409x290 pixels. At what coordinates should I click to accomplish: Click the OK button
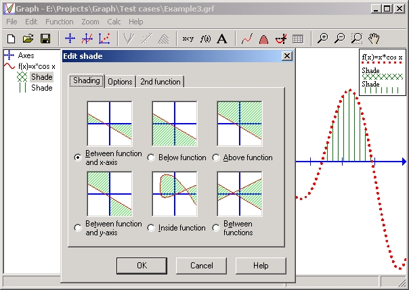(x=142, y=266)
